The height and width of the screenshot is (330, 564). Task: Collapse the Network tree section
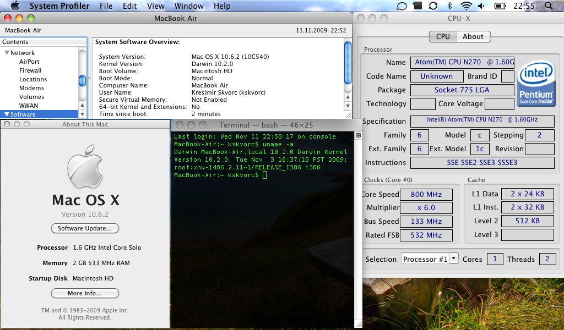pyautogui.click(x=7, y=53)
